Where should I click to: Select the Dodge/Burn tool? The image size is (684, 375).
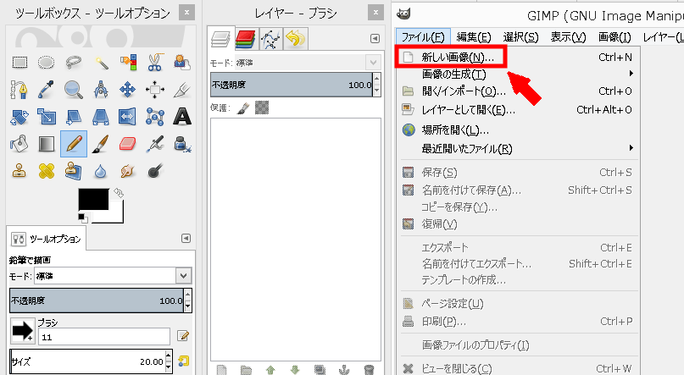click(155, 171)
